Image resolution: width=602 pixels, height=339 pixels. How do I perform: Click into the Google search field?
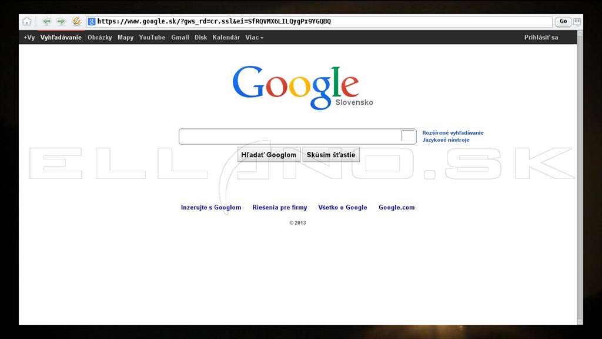pyautogui.click(x=290, y=137)
